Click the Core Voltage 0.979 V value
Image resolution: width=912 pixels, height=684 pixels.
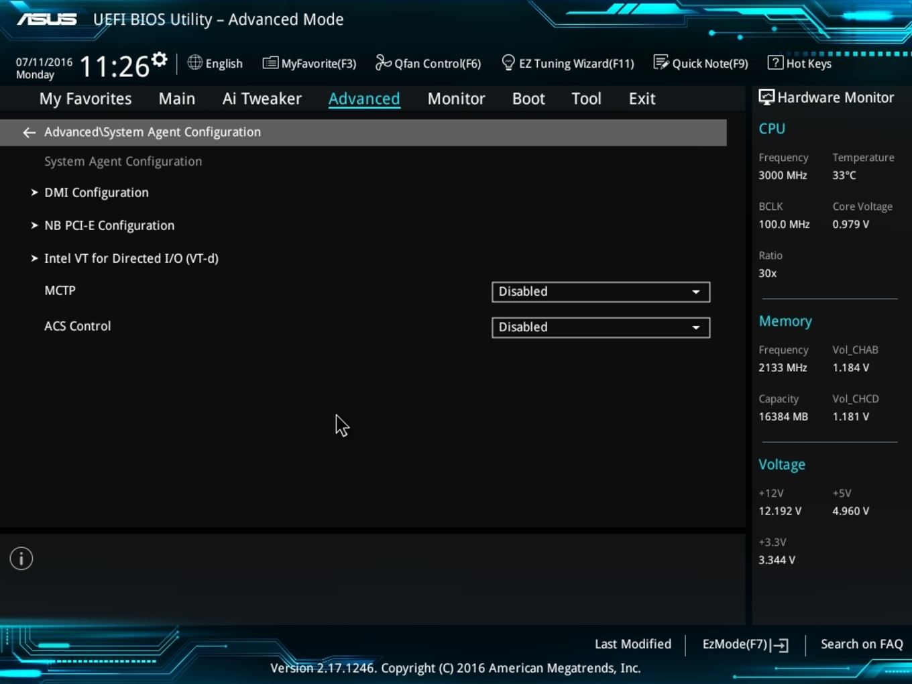coord(851,224)
